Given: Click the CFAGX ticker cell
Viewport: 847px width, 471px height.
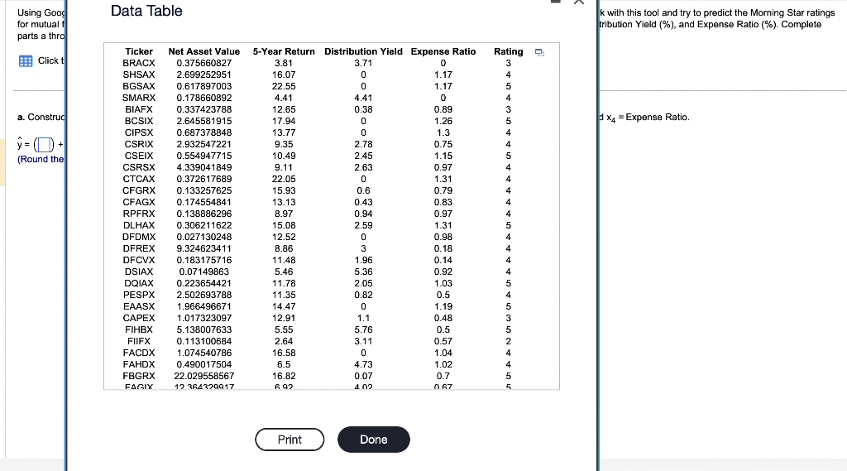Looking at the screenshot, I should pos(139,202).
